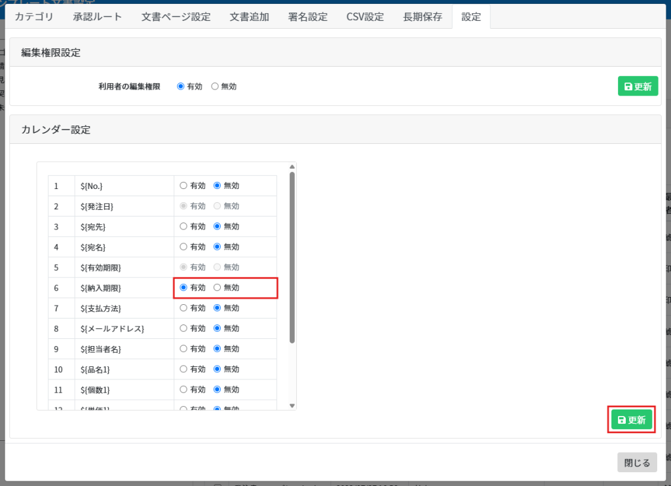Image resolution: width=671 pixels, height=486 pixels.
Task: Click the 更新 button in カレンダー設定 section
Action: [x=632, y=420]
